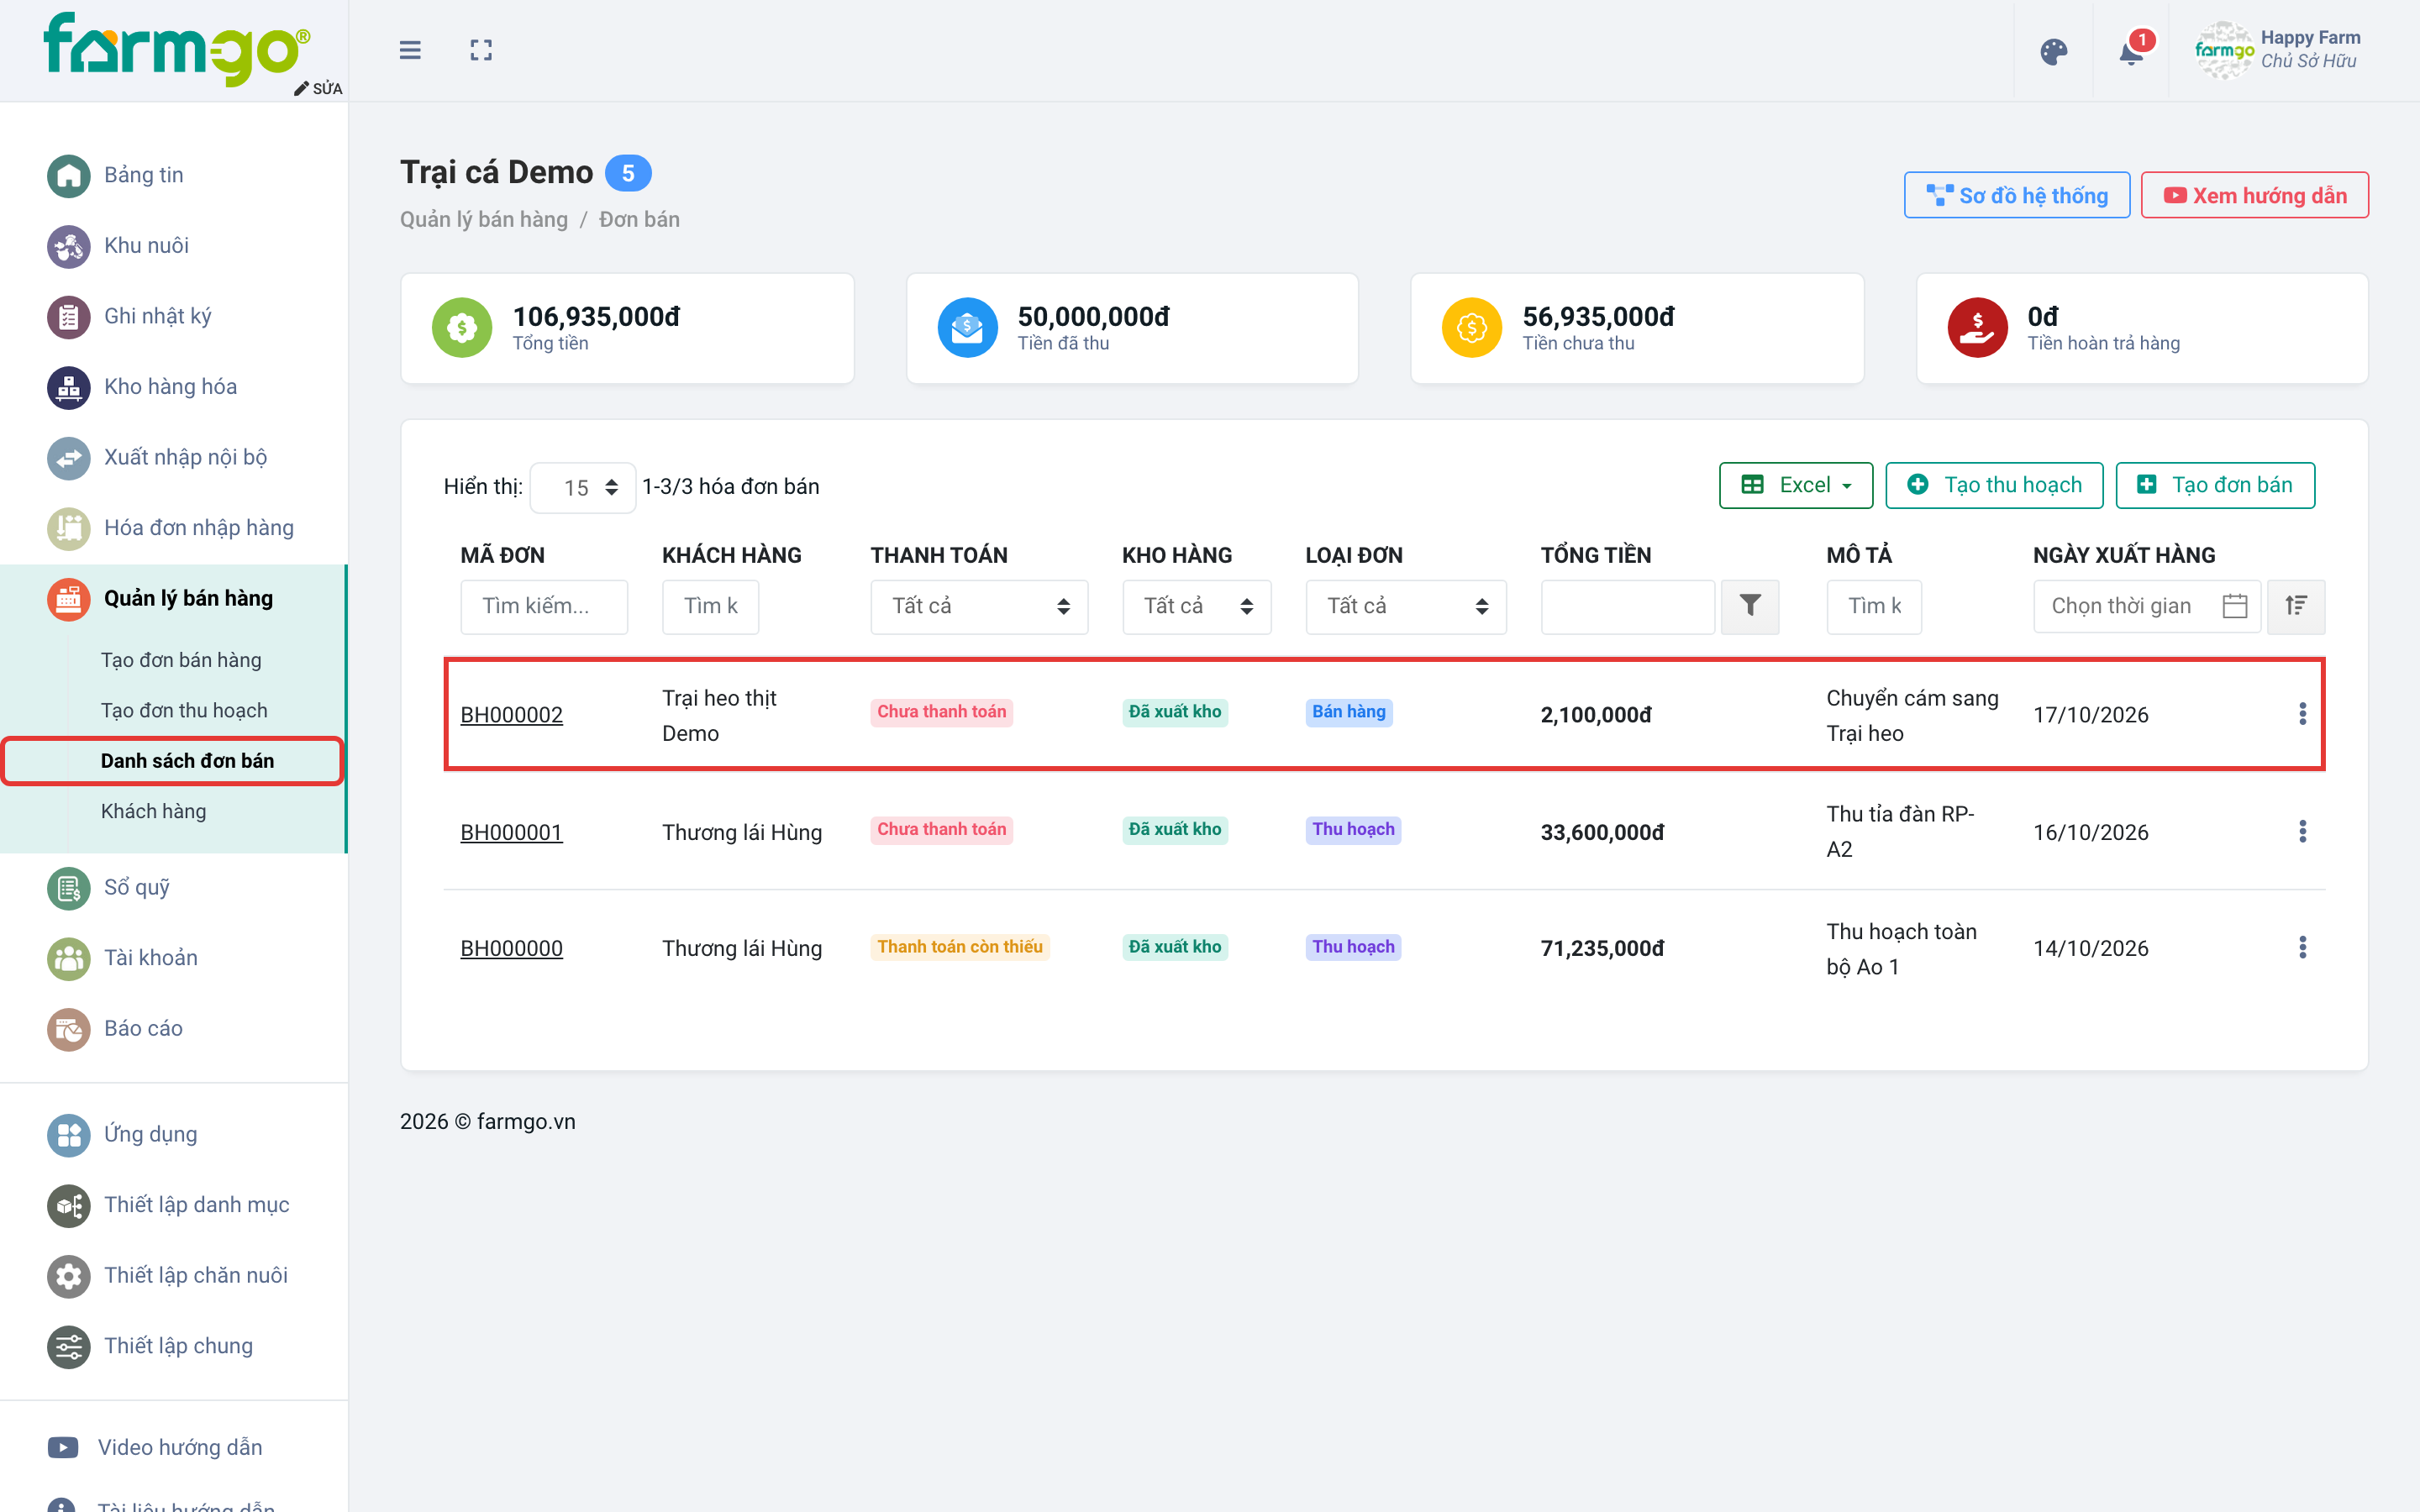This screenshot has width=2420, height=1512.
Task: Click the Khu nuôi sidebar icon
Action: point(69,246)
